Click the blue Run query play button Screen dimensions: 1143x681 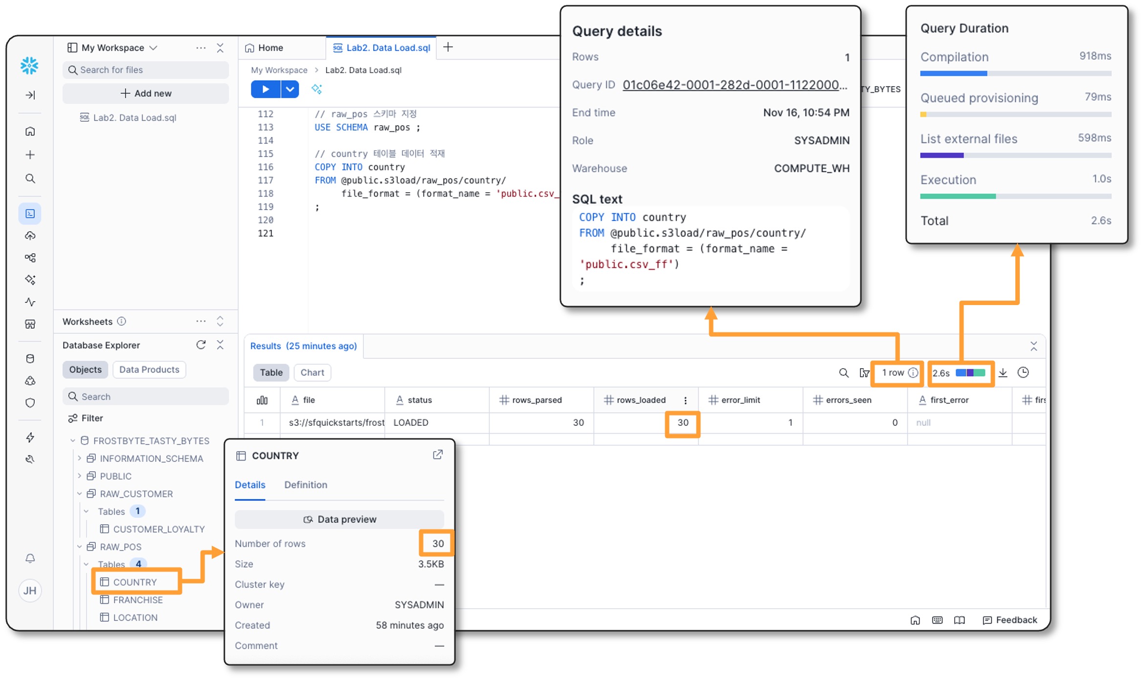coord(265,89)
